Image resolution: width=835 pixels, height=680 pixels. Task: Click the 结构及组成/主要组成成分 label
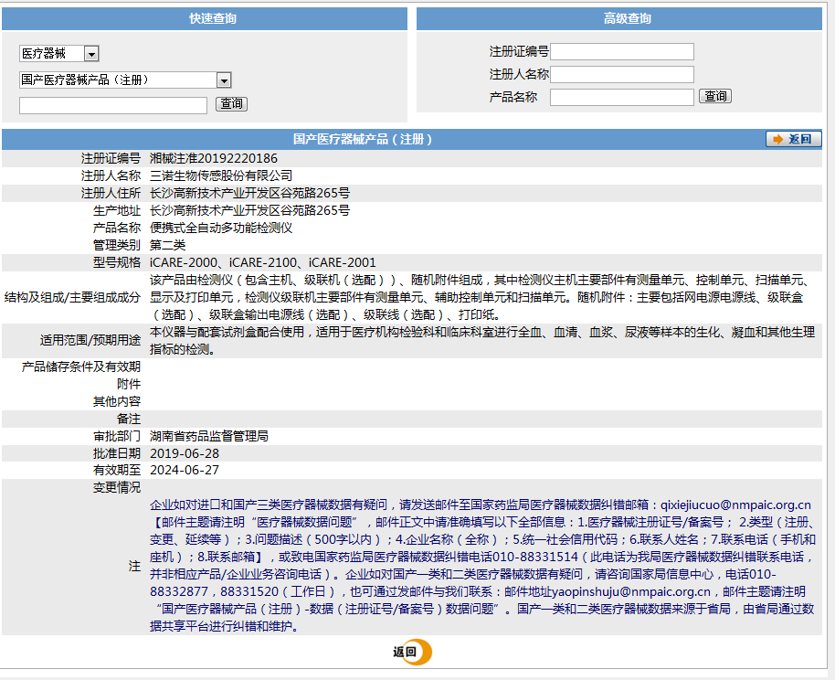pos(72,297)
